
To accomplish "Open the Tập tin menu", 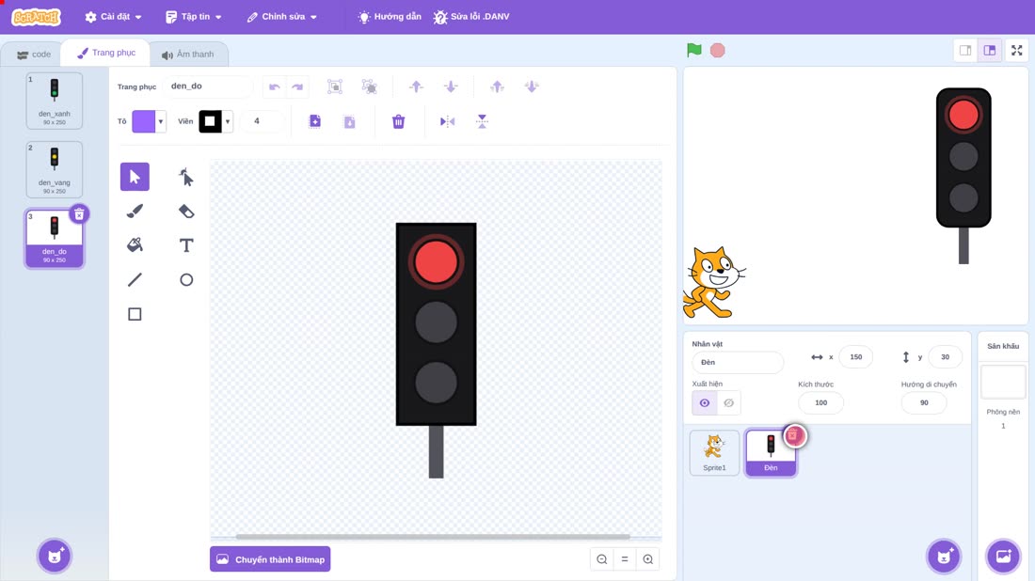I will pos(194,17).
